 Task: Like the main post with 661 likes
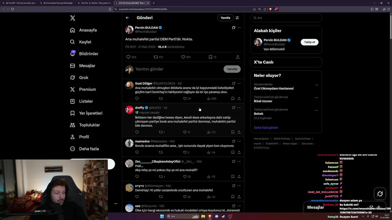click(x=186, y=57)
